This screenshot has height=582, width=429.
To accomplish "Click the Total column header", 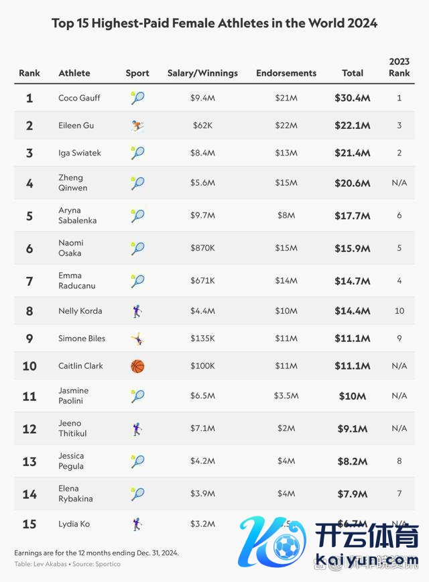I will tap(353, 73).
